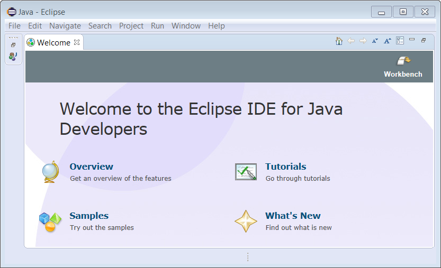Open the Edit menu

point(35,26)
